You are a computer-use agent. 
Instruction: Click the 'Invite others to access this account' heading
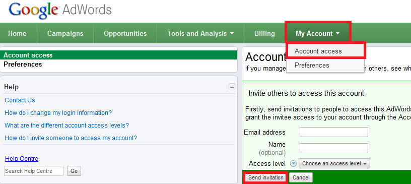(x=306, y=93)
